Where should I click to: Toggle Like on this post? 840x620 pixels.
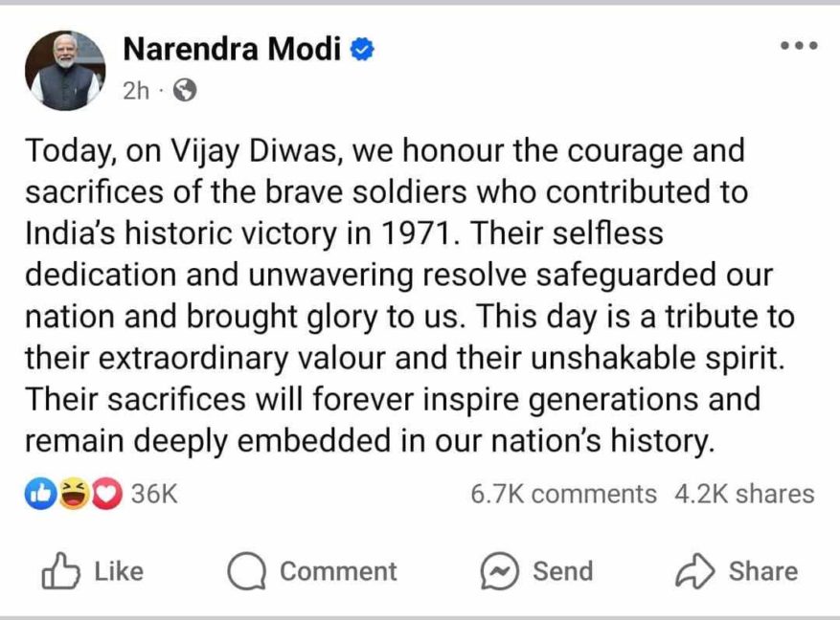[x=93, y=571]
